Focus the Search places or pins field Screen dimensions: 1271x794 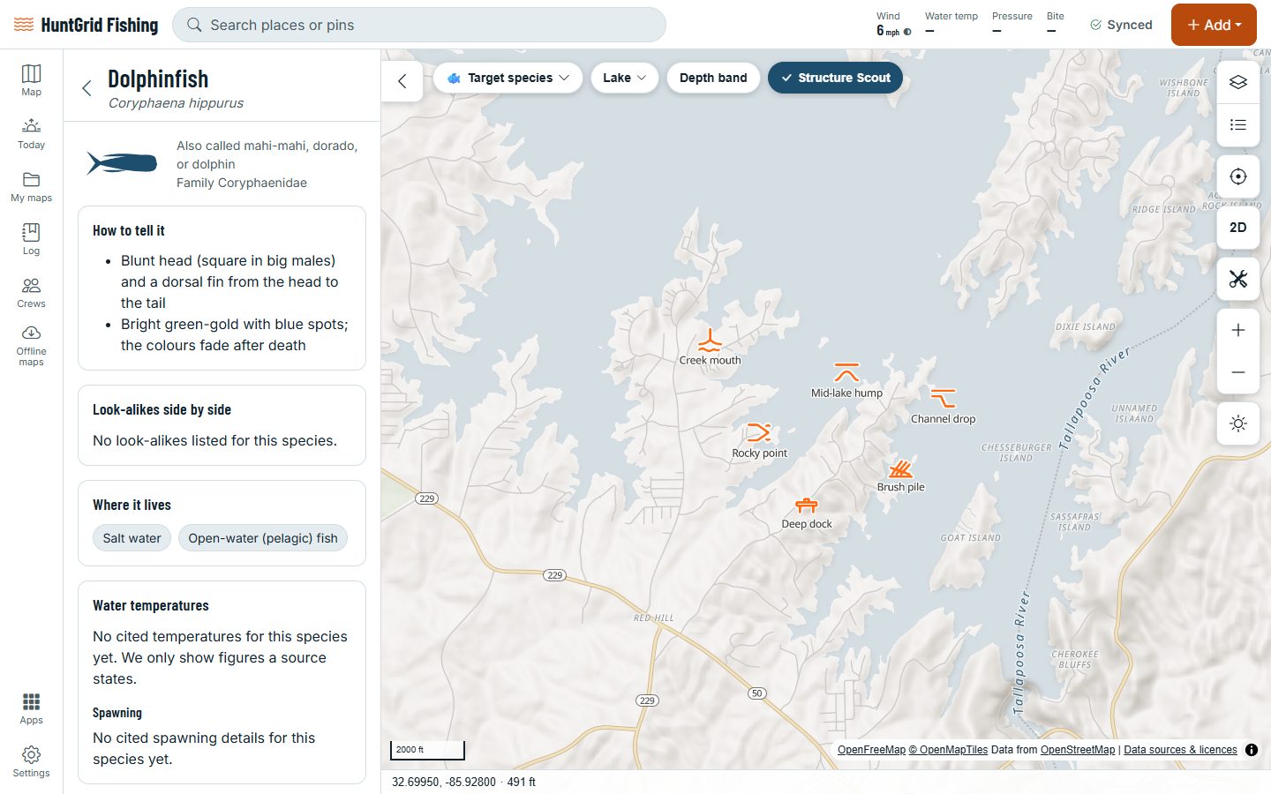[419, 25]
